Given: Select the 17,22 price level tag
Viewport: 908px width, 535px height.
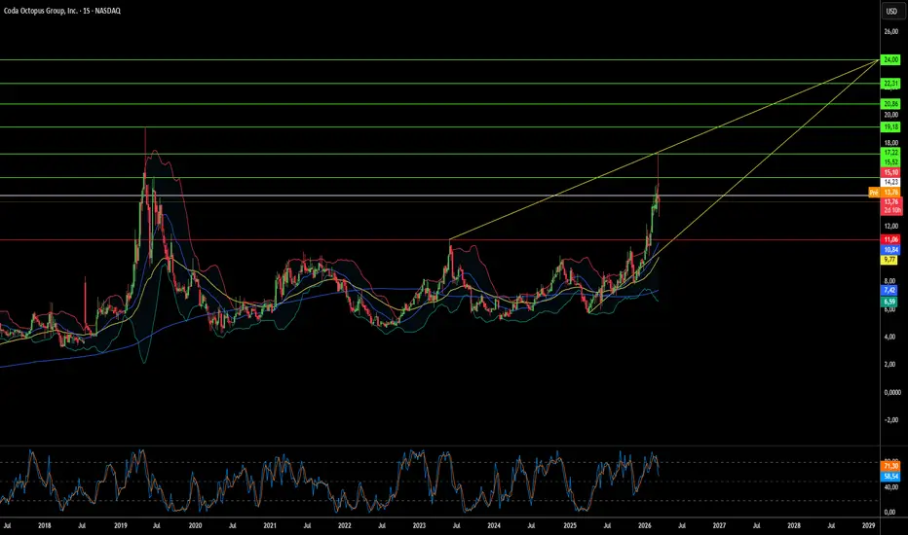Looking at the screenshot, I should coord(890,153).
